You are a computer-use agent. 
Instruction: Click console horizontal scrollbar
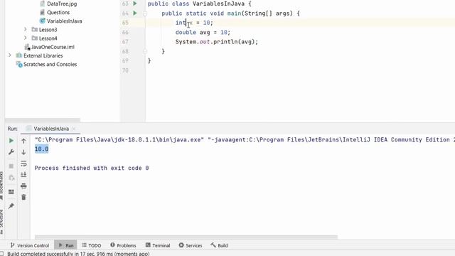coord(186,237)
